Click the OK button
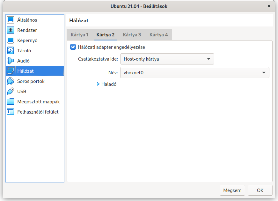Screen dimensions: 278x201 260,190
